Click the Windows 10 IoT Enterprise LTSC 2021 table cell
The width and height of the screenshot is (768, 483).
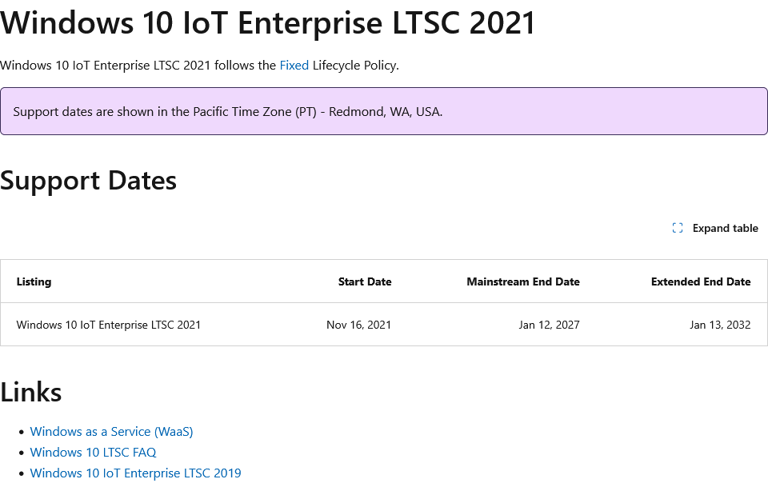(x=109, y=325)
